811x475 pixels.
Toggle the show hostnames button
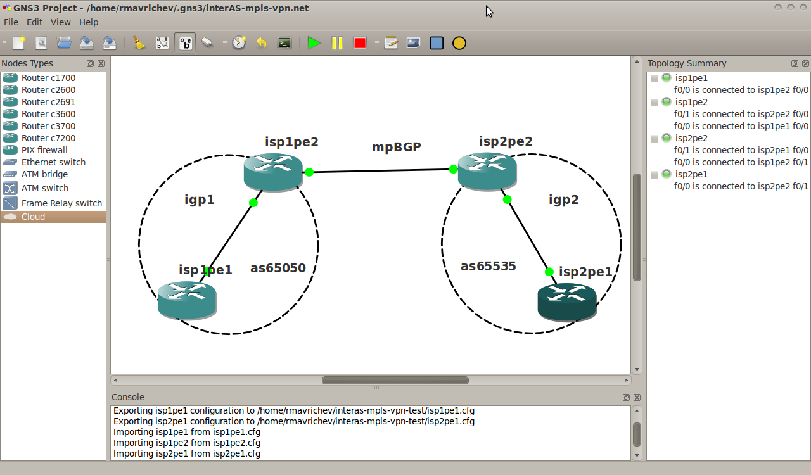tap(185, 43)
